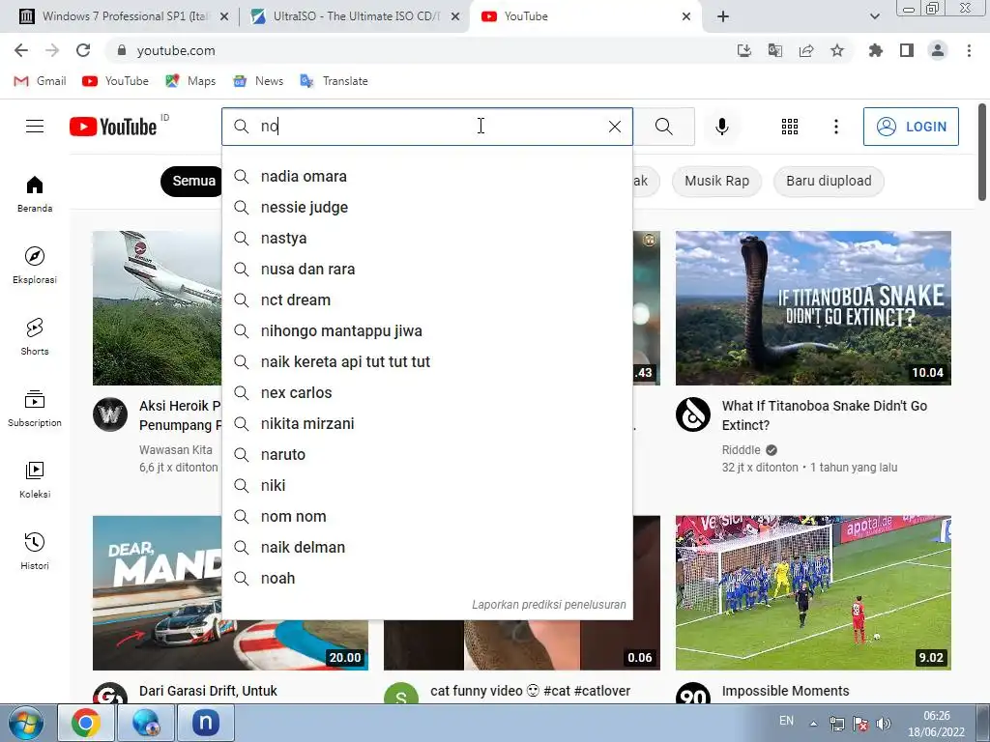This screenshot has height=742, width=990.
Task: Click the magnifier search button
Action: pos(663,127)
